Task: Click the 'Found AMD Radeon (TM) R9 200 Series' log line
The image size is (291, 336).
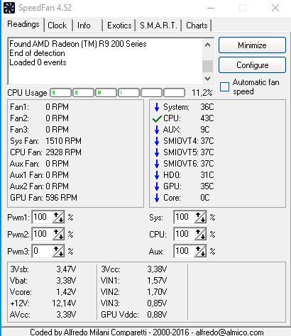Action: tap(78, 44)
